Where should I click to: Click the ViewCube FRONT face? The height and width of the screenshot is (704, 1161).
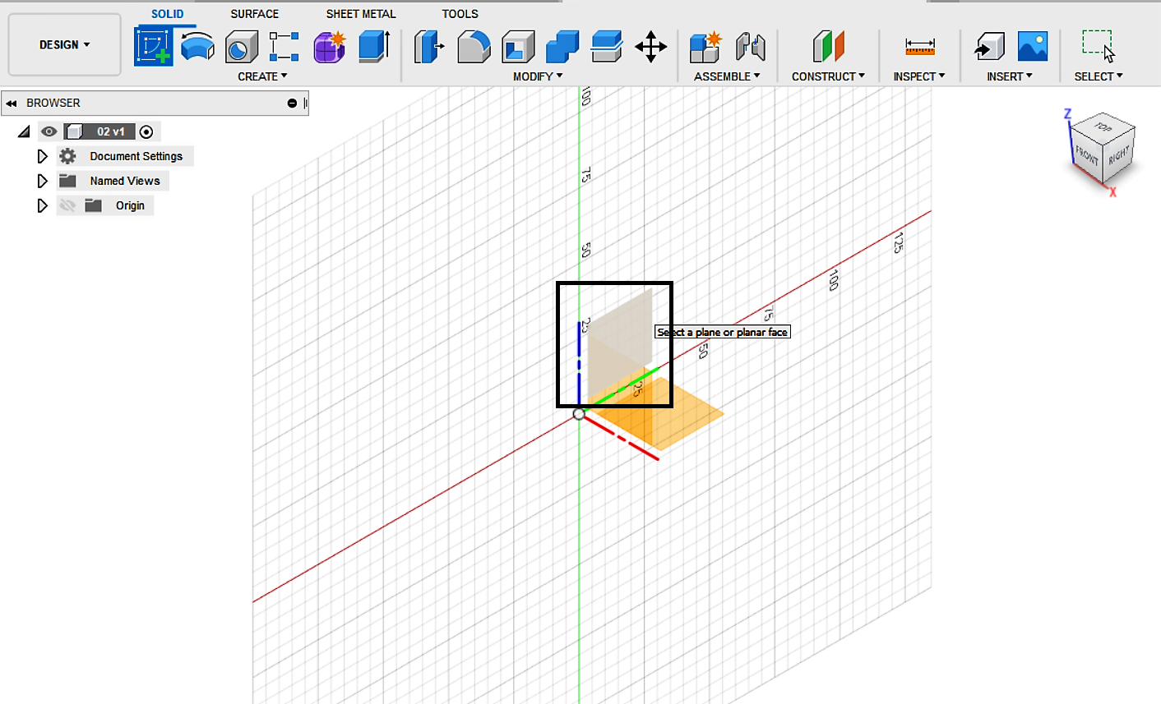[1086, 154]
